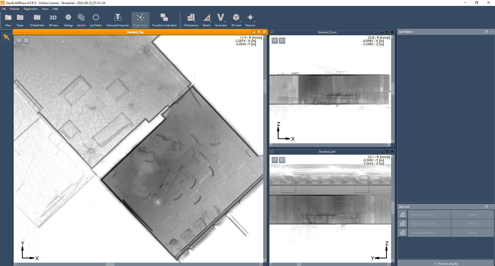
Task: Open the Registration menu
Action: [30, 8]
